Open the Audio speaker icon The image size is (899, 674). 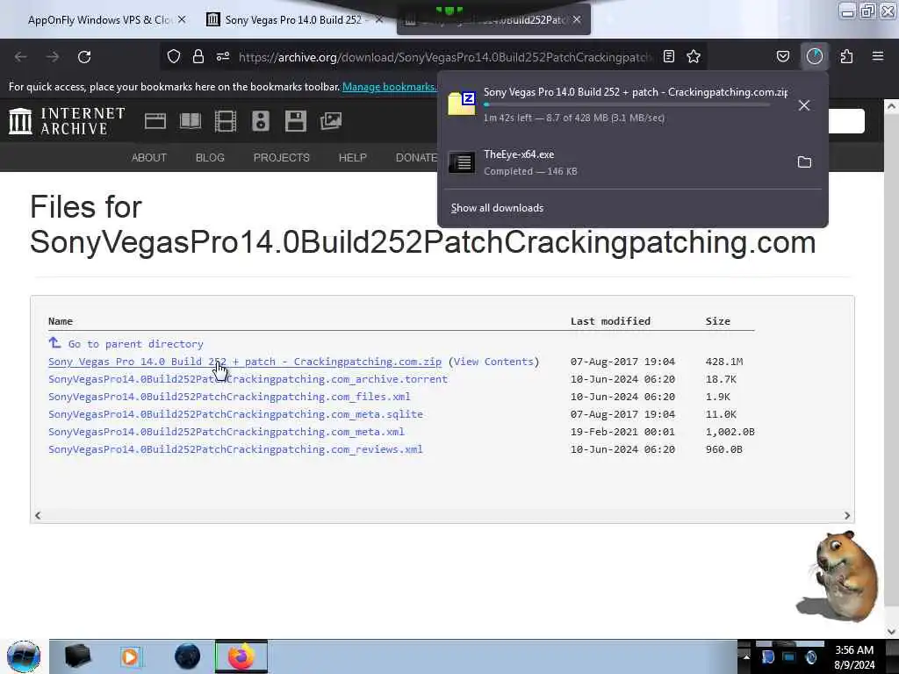tap(260, 121)
